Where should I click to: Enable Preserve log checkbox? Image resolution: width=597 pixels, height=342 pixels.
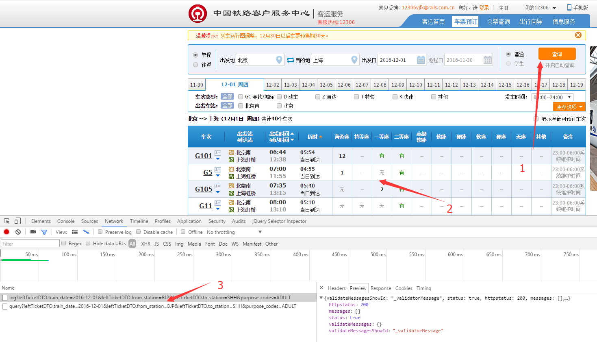(x=100, y=232)
